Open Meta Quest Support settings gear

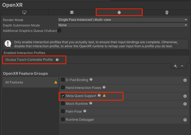185,96
